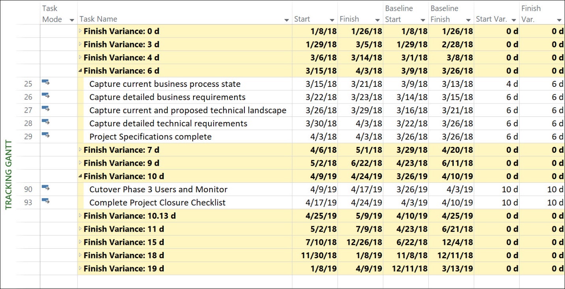
Task: Open Baseline Finish column filter dropdown
Action: click(468, 20)
